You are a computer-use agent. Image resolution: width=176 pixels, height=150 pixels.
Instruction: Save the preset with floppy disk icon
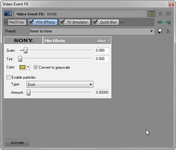point(160,31)
